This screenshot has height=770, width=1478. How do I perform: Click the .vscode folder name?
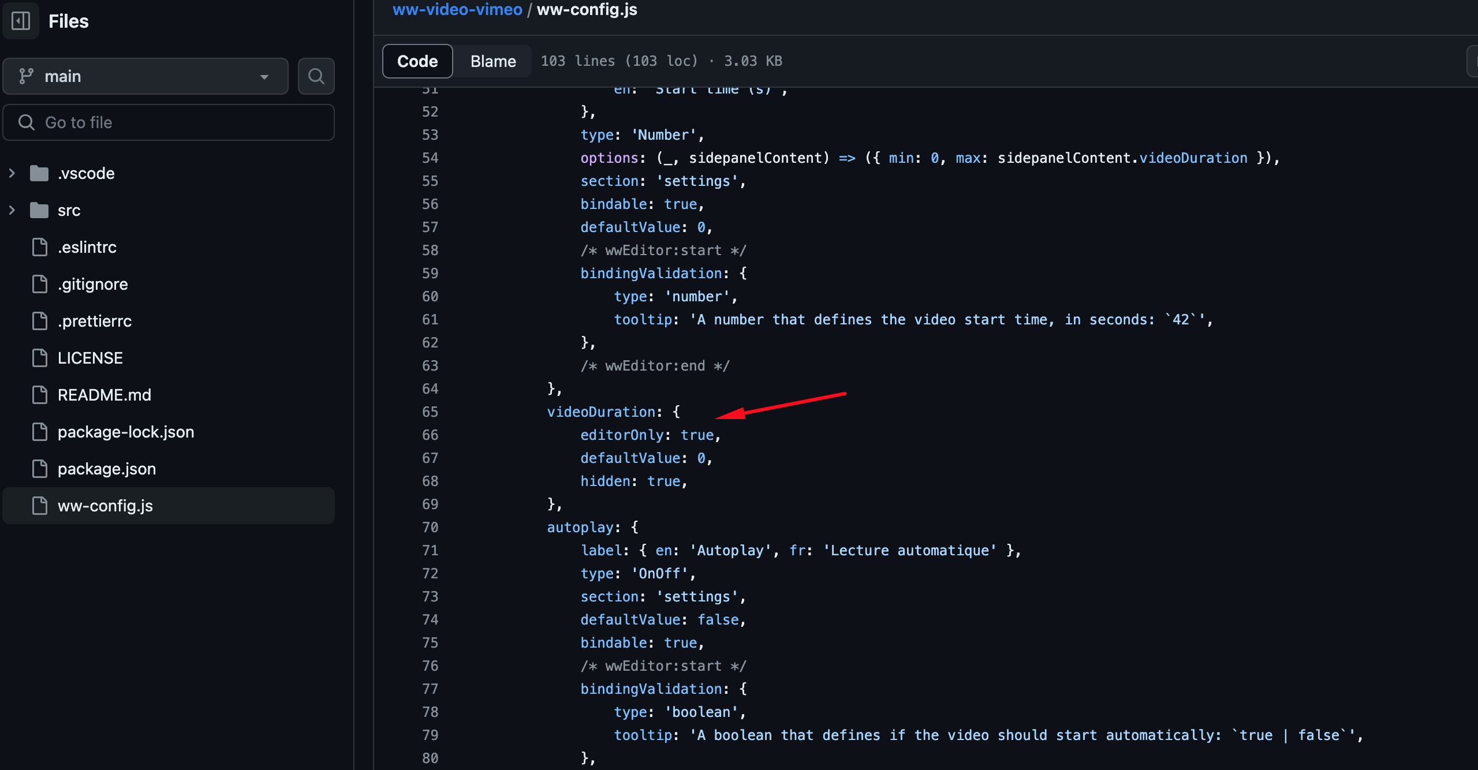pos(86,173)
